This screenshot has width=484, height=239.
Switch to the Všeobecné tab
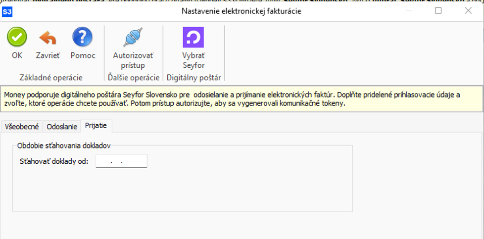22,127
